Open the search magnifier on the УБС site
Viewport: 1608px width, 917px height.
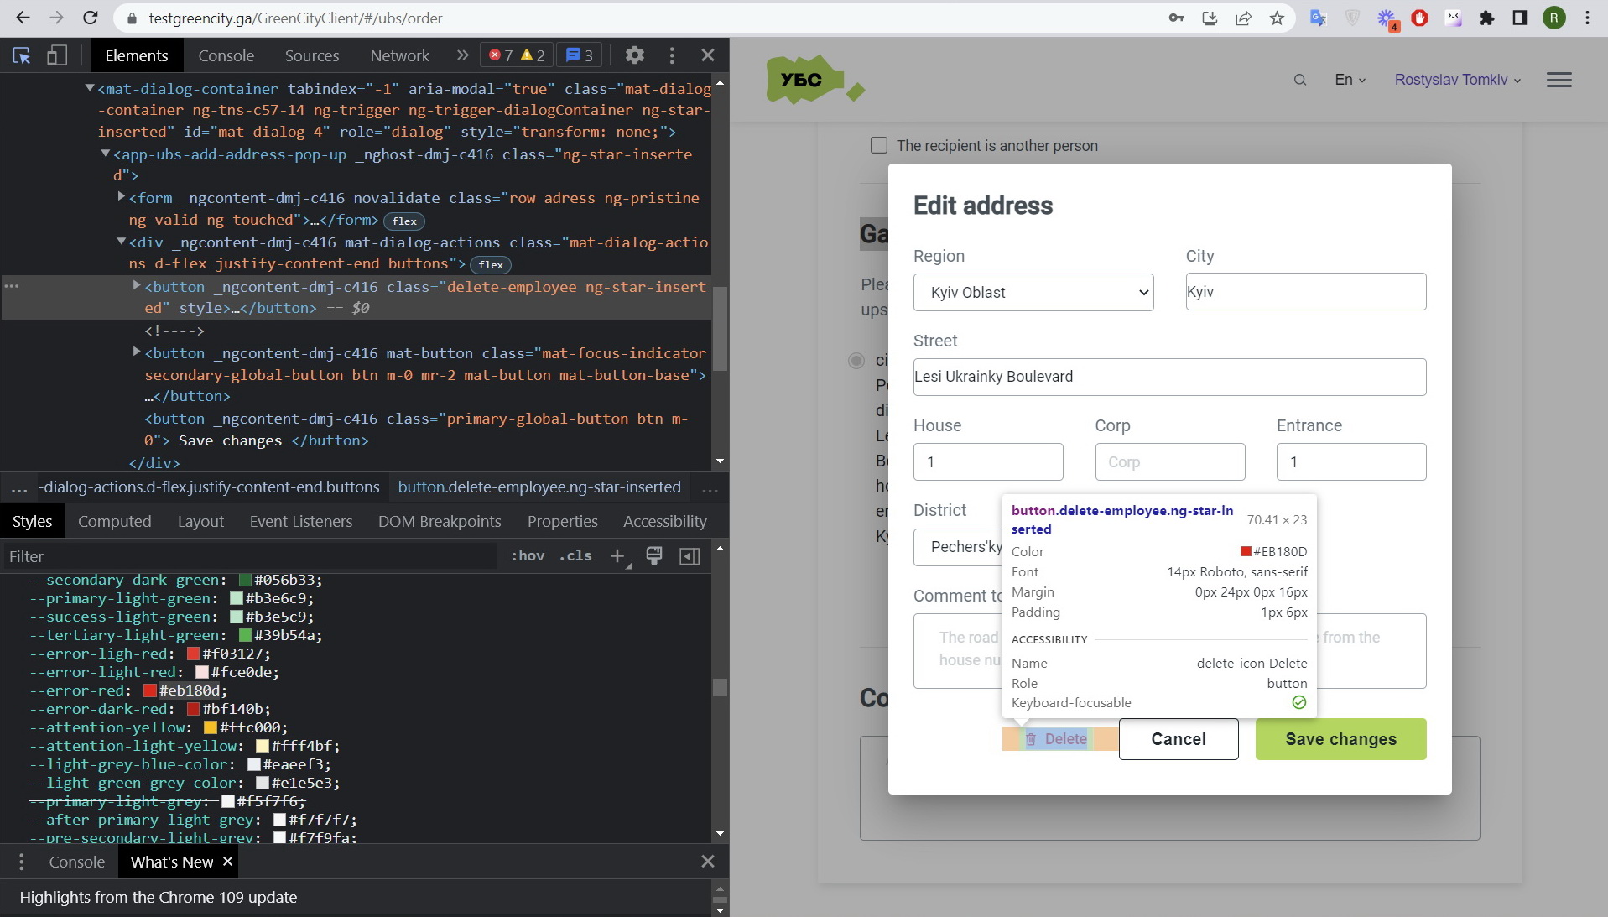[x=1299, y=80]
